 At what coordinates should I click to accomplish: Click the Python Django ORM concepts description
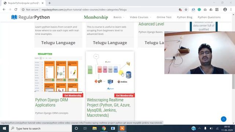pos(51,113)
